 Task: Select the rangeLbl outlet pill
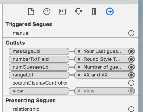pyautogui.click(x=39, y=75)
